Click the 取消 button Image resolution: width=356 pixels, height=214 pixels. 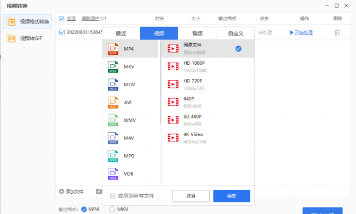(191, 196)
